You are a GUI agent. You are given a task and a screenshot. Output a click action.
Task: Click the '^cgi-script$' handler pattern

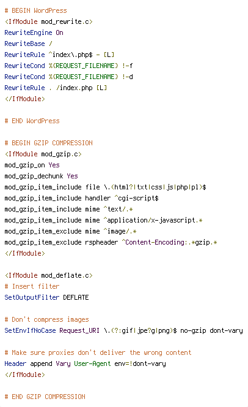tap(137, 199)
